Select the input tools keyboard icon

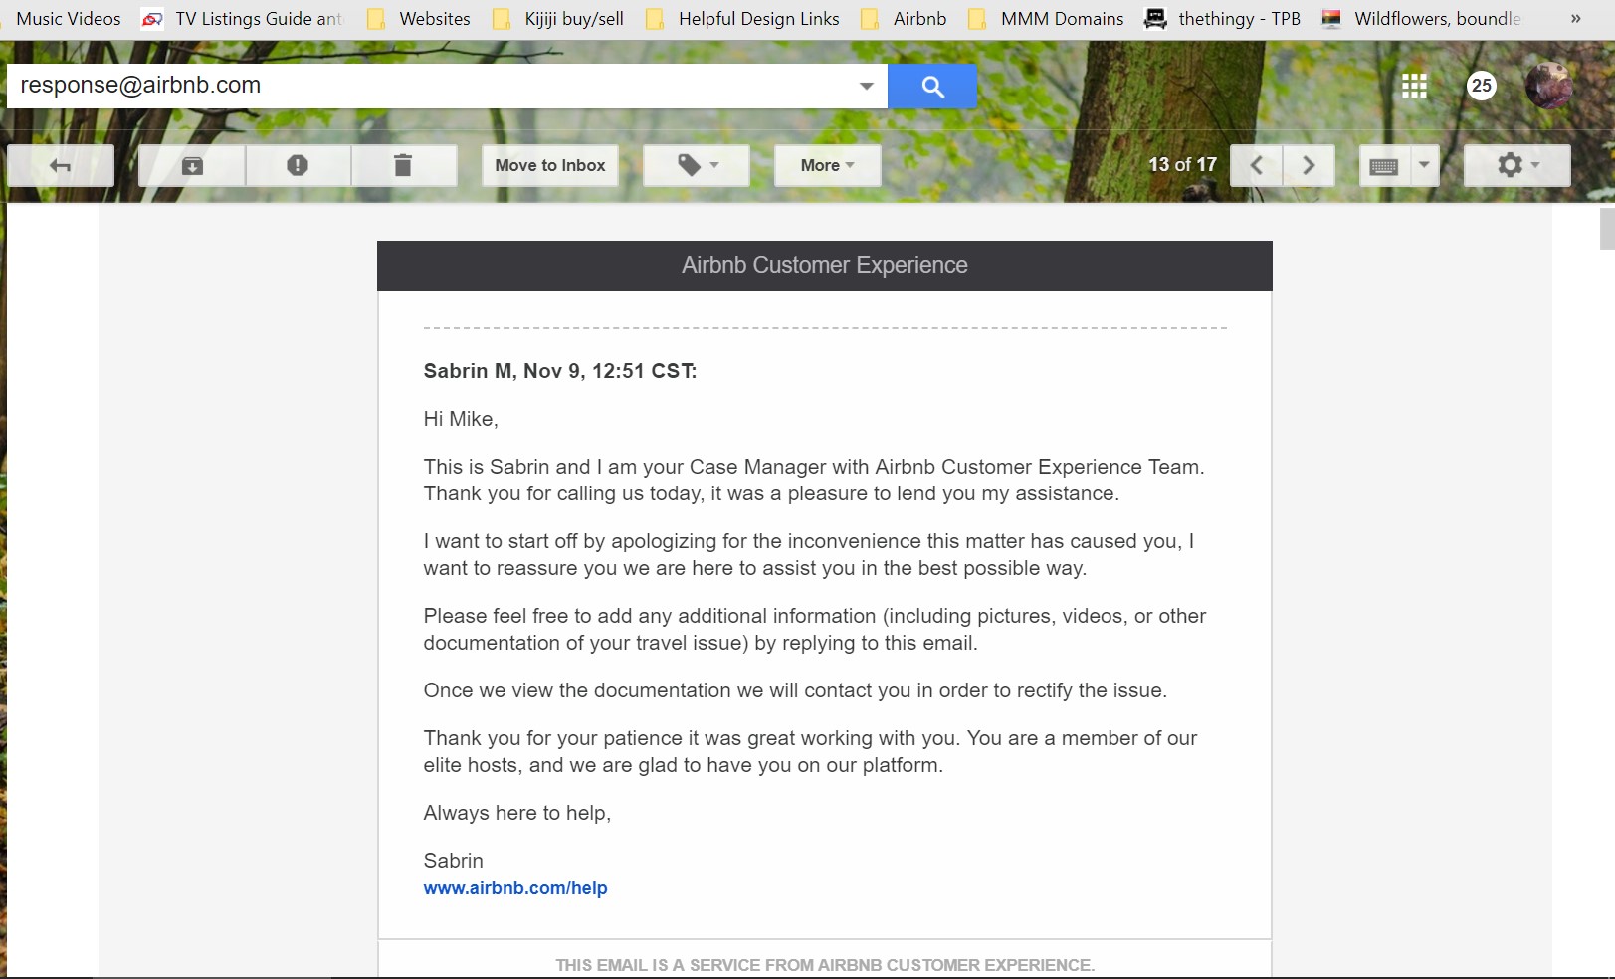pyautogui.click(x=1384, y=165)
